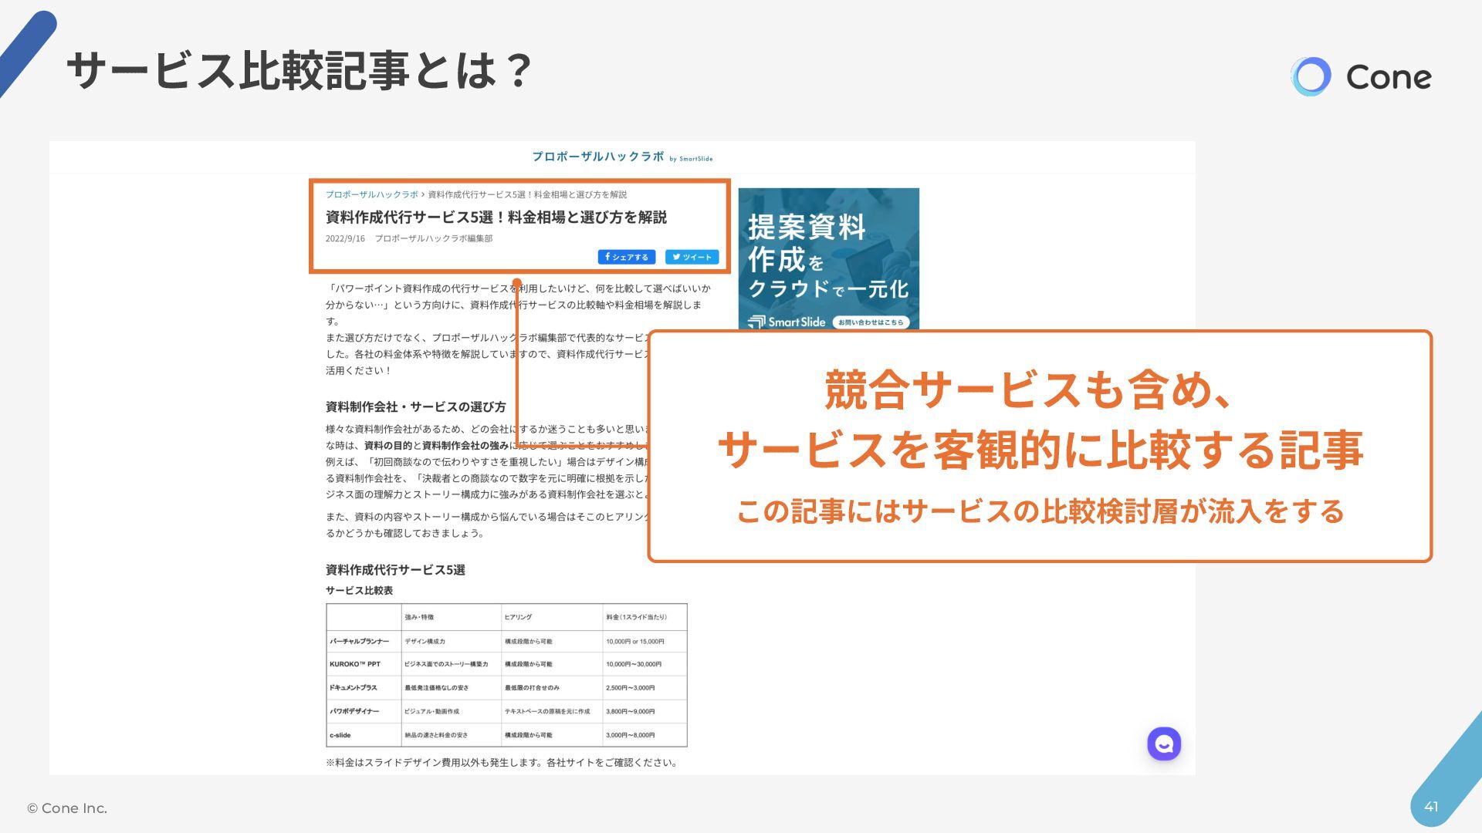Click the c-slide row in comparison table
Screen dimensions: 1482x833
(340, 735)
